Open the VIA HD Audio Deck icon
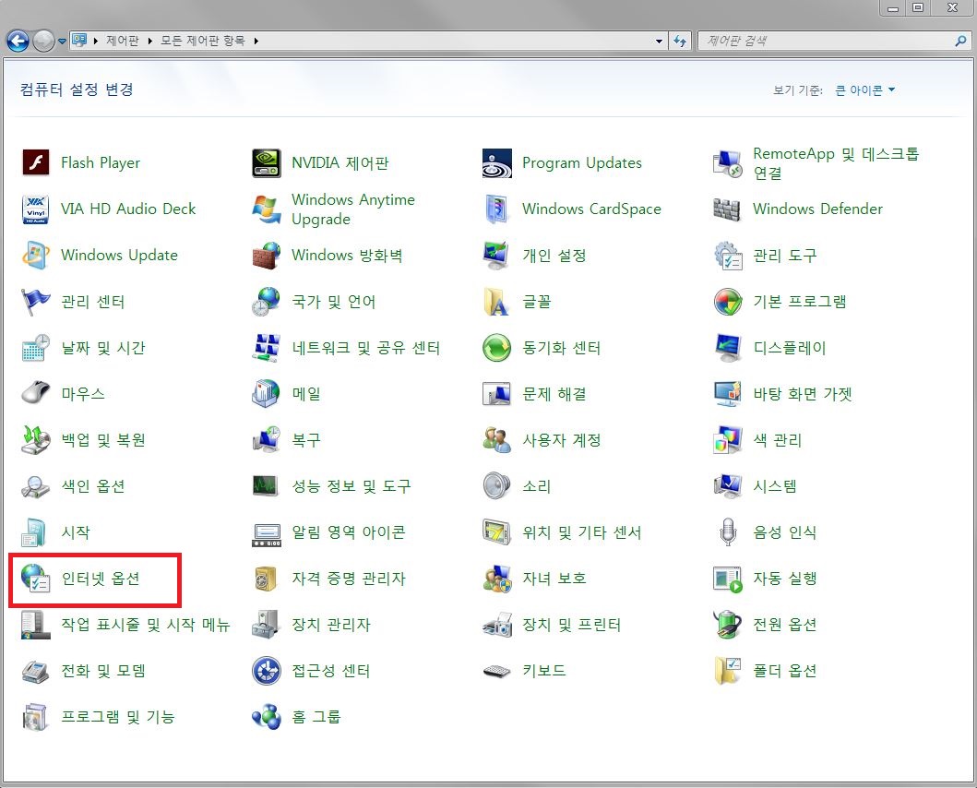 [x=35, y=209]
